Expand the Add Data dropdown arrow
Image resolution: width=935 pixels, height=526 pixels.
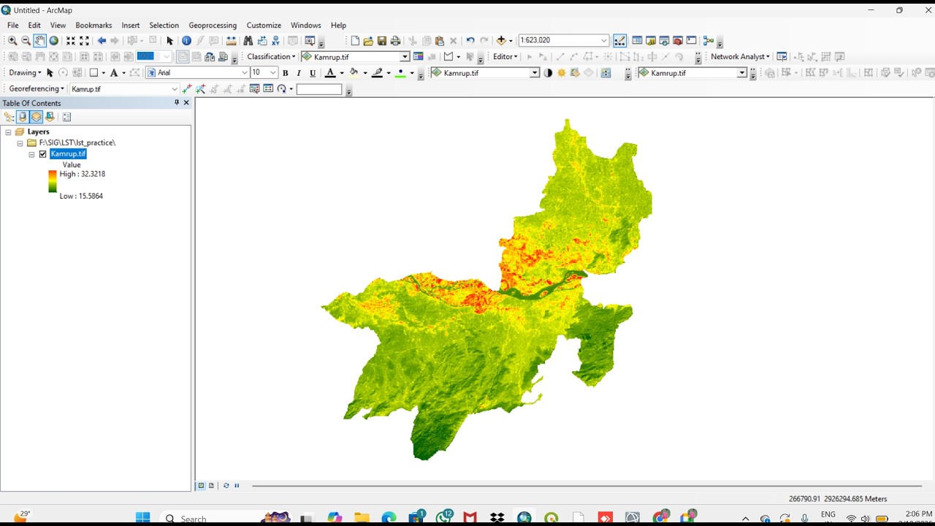[511, 41]
